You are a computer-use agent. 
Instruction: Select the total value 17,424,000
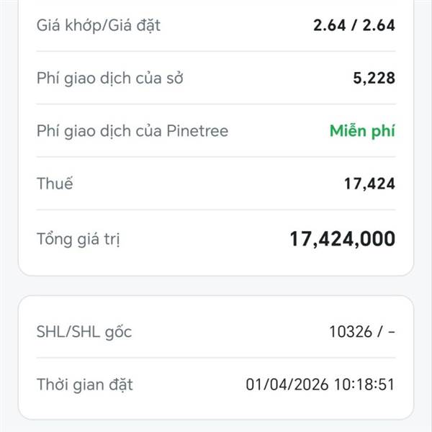point(342,239)
